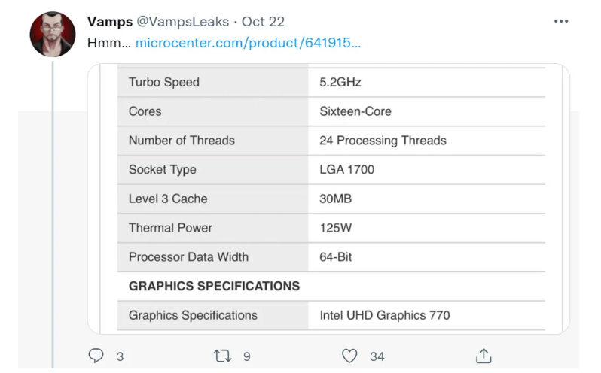
Task: Retweet this post via arrows icon
Action: 222,356
